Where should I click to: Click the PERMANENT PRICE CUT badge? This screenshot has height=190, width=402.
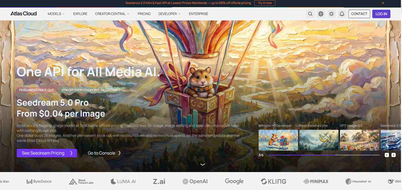tap(36, 90)
